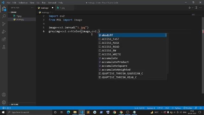Run Python file with play button

pos(190,8)
